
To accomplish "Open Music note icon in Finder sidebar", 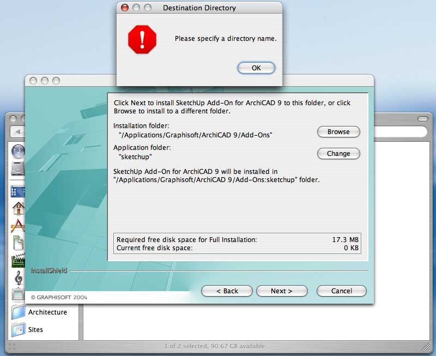I will [19, 277].
